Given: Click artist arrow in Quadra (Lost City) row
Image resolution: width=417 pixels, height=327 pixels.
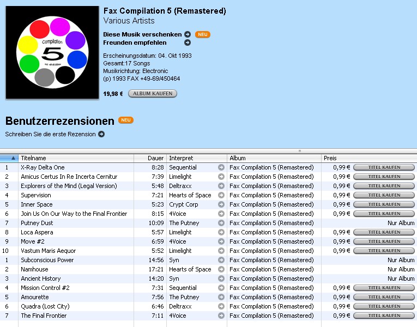Looking at the screenshot, I should 221,306.
